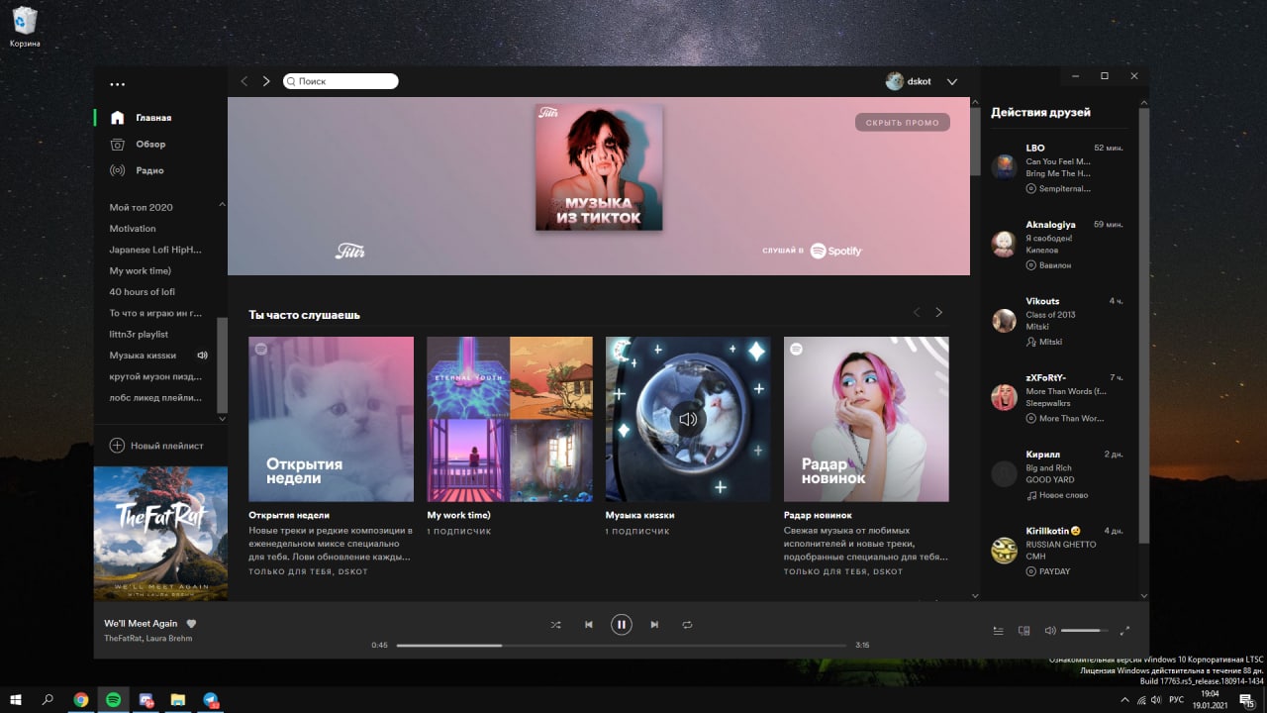
Task: Open Открытия недели playlist card
Action: (x=331, y=419)
